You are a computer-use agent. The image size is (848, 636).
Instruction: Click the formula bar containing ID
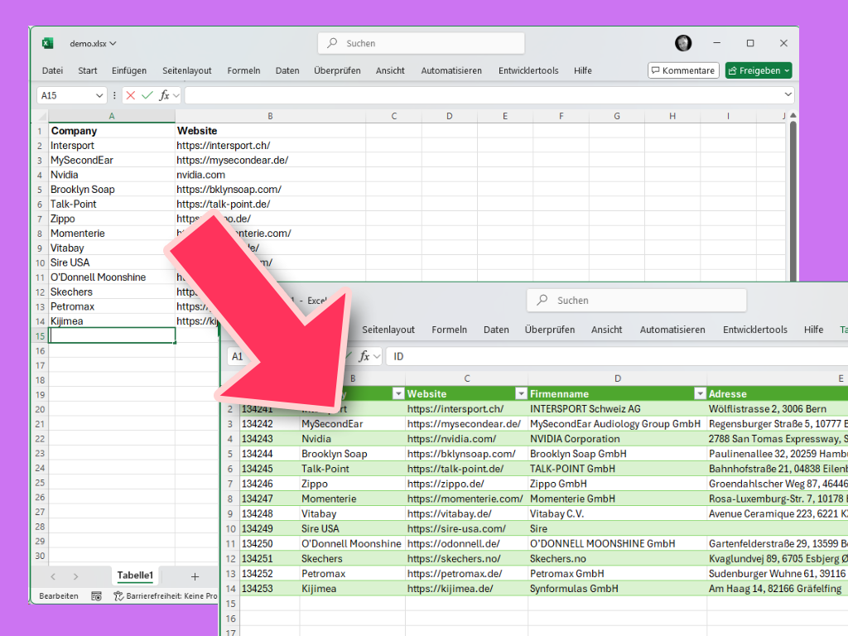[x=616, y=356]
